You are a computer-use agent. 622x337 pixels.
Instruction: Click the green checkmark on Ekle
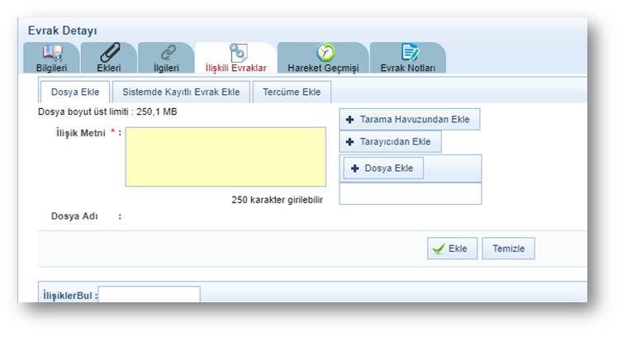(438, 249)
